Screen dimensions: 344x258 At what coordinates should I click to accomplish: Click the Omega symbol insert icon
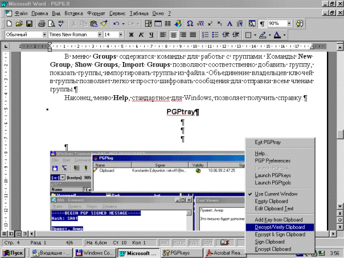(190, 24)
